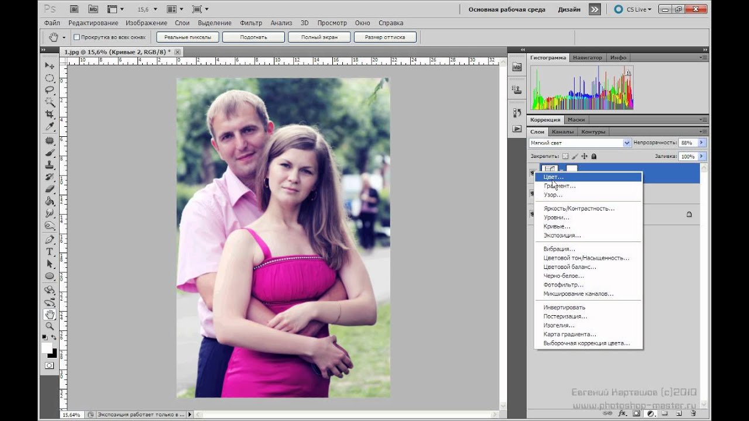The image size is (749, 421).
Task: Select the Pen tool
Action: pyautogui.click(x=50, y=240)
